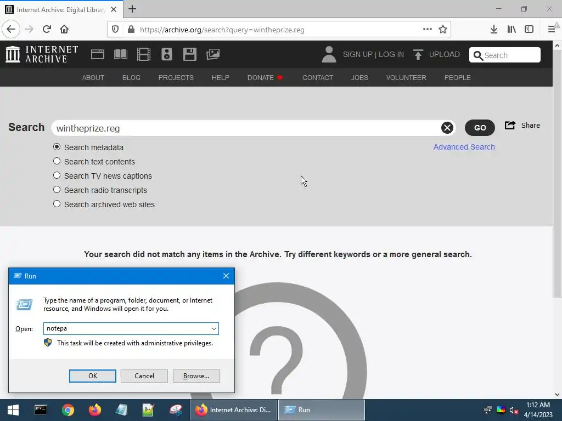The width and height of the screenshot is (562, 421).
Task: Select Search archived web sites option
Action: (x=57, y=204)
